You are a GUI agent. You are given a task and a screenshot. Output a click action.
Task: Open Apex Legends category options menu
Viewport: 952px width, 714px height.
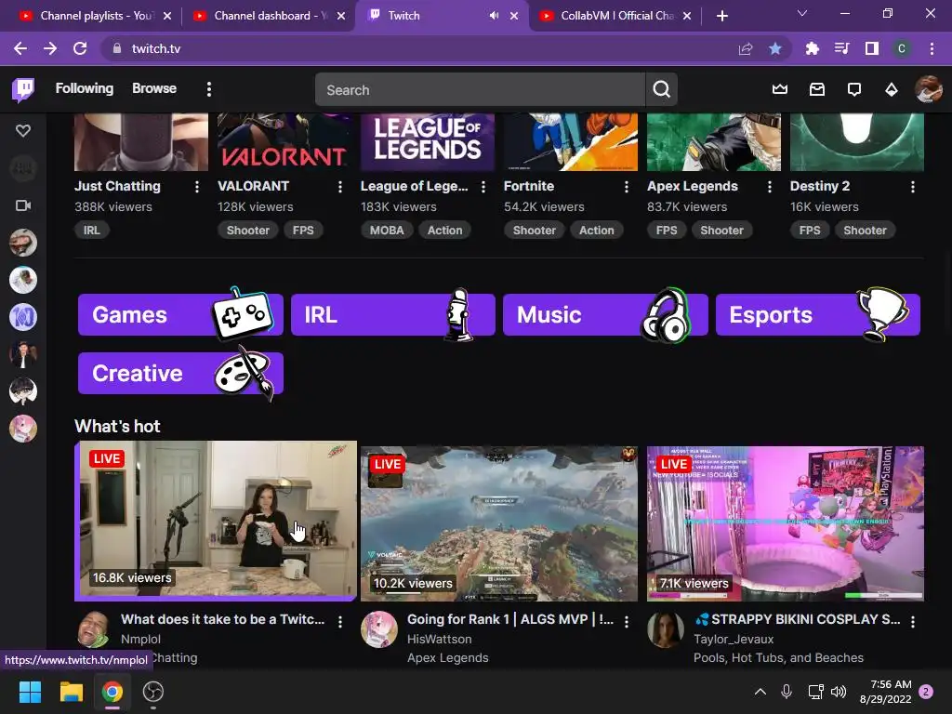tap(770, 187)
